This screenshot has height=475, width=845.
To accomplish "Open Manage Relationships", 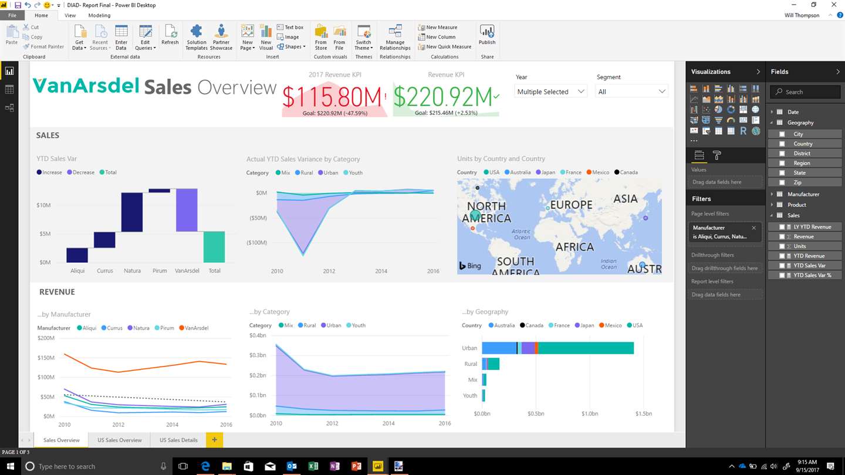I will pyautogui.click(x=395, y=36).
